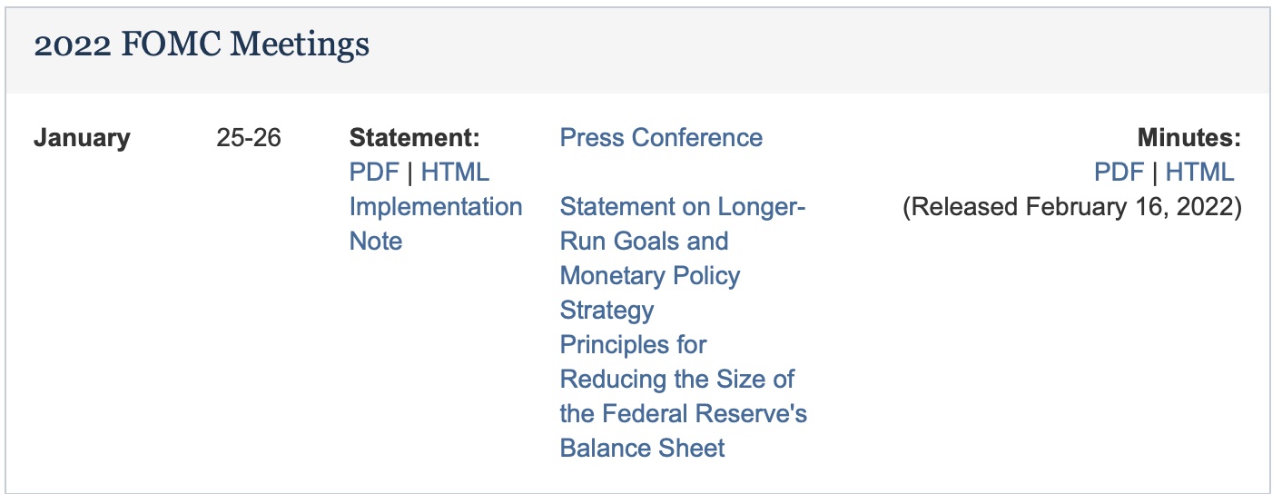Open the Statement HTML link
Viewport: 1282px width, 494px height.
tap(455, 172)
